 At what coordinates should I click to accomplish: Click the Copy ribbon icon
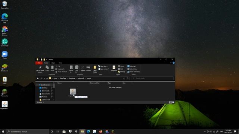tap(47, 68)
